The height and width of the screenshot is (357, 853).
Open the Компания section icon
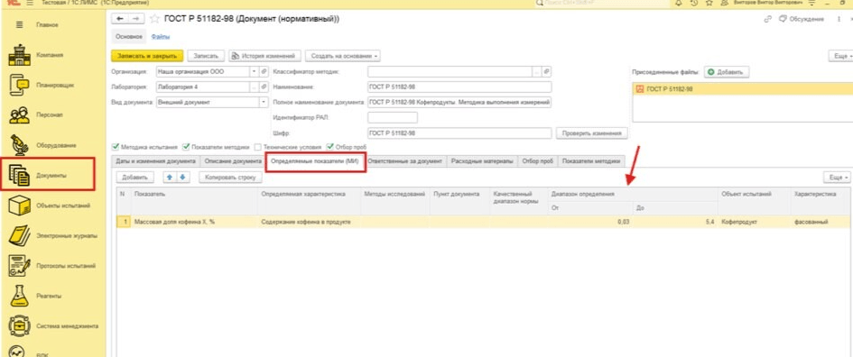(x=20, y=55)
